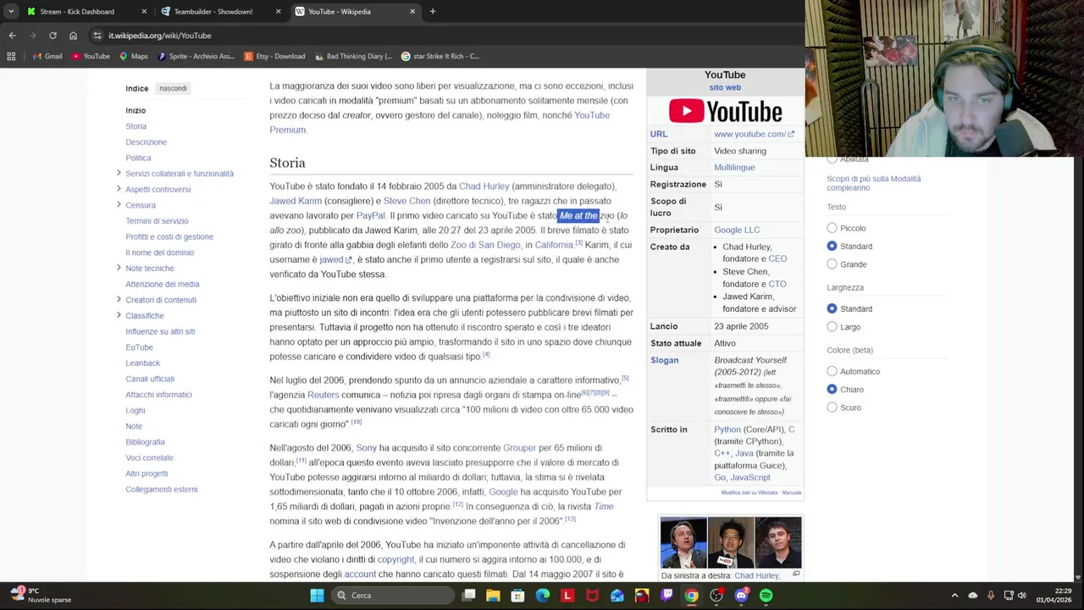This screenshot has width=1084, height=610.
Task: Select Scuro color mode
Action: (832, 408)
